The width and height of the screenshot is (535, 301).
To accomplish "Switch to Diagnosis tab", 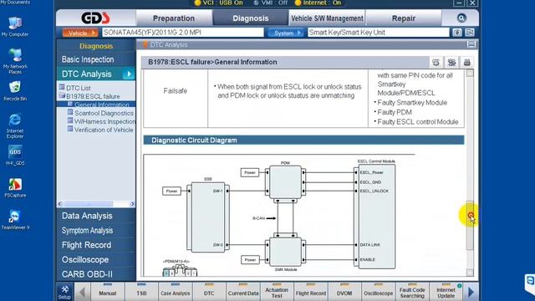I will click(x=251, y=18).
